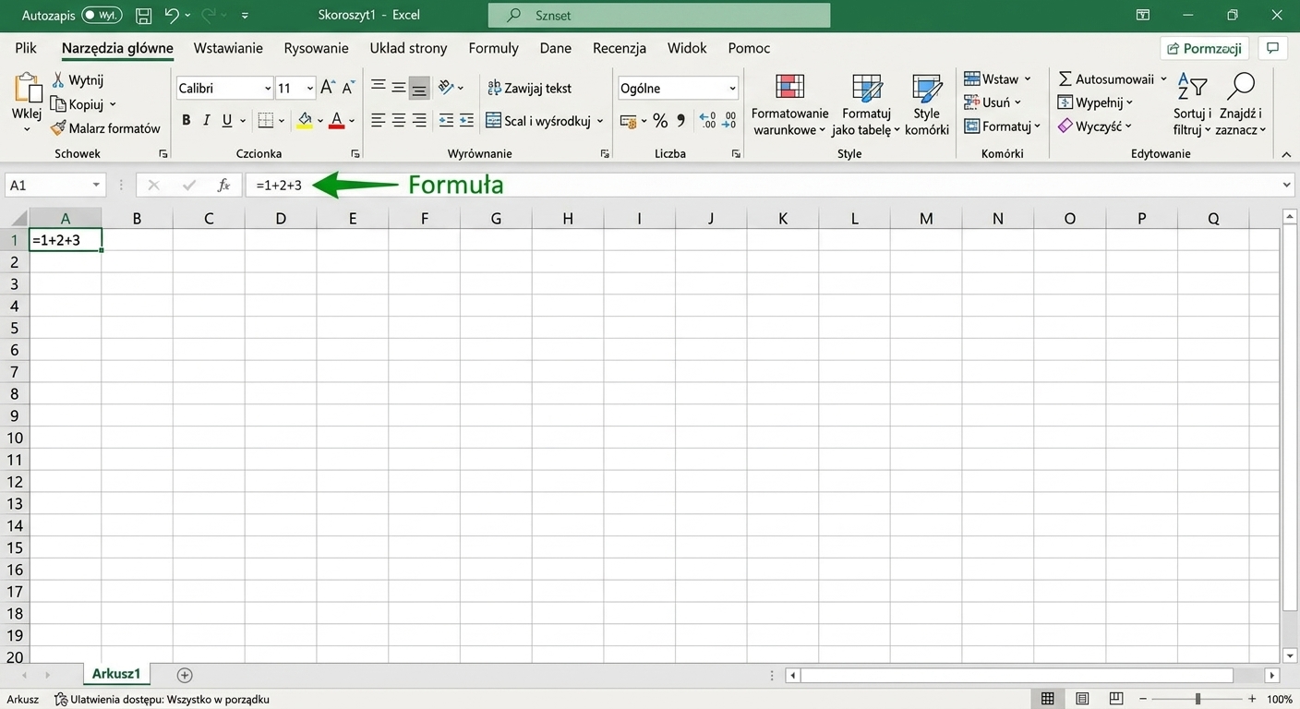Open the Autosumowanie dropdown arrow
This screenshot has width=1300, height=709.
[x=1163, y=79]
